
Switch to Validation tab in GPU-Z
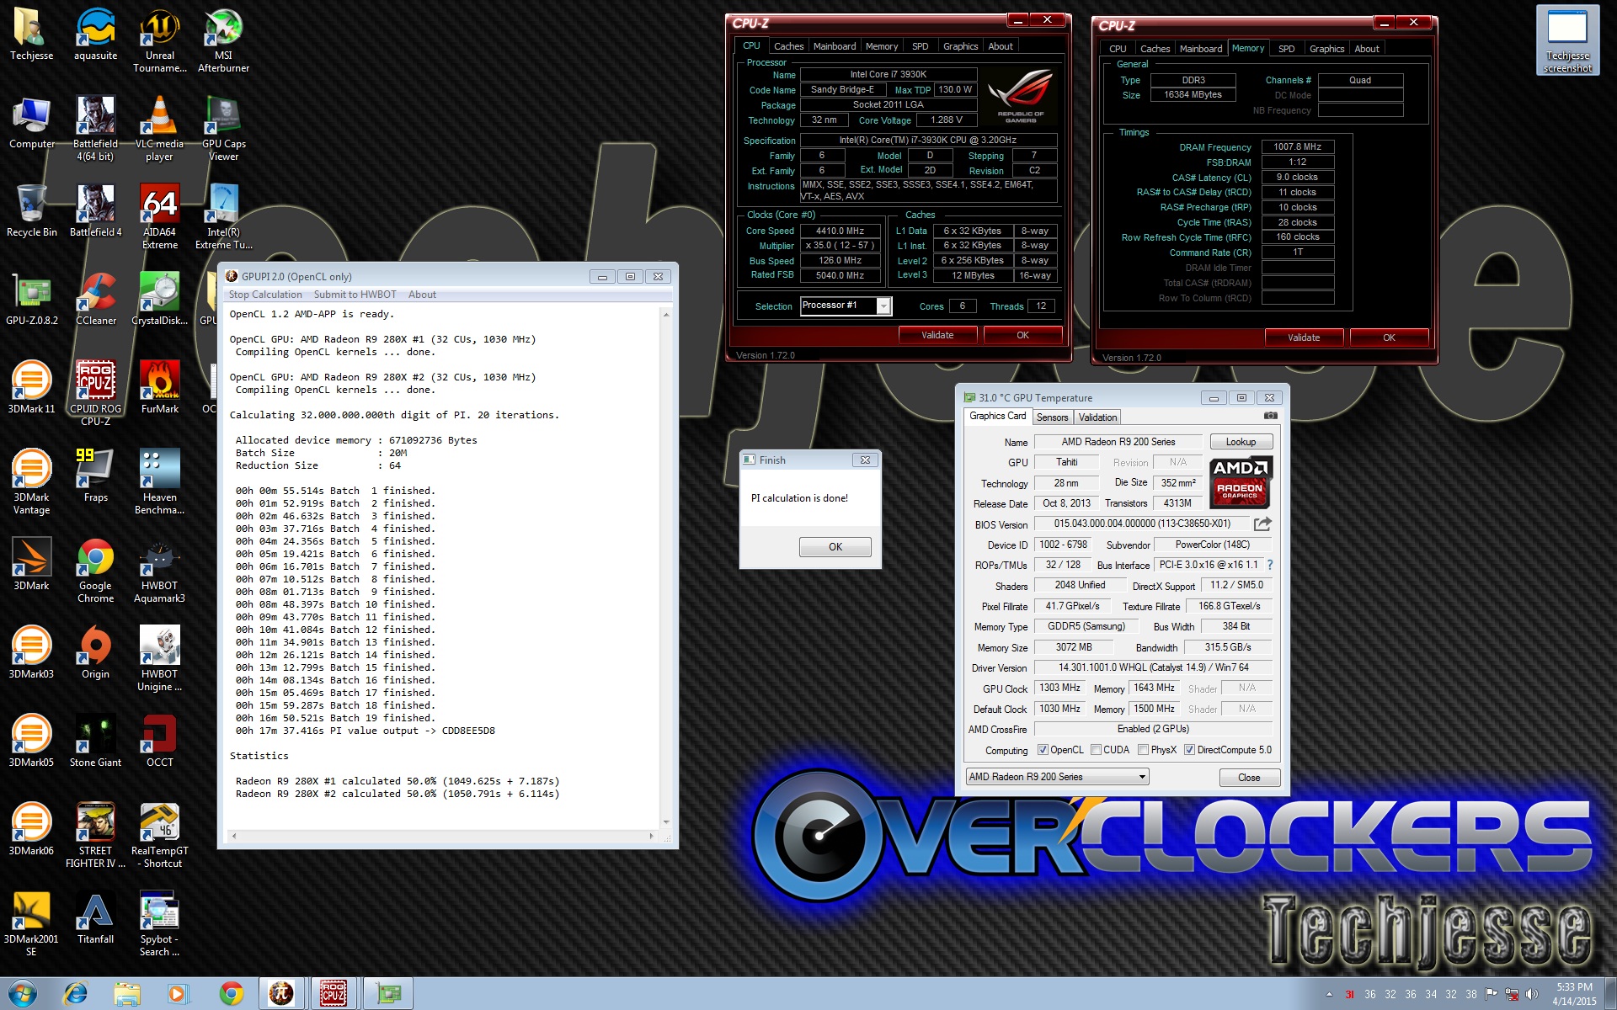tap(1097, 417)
